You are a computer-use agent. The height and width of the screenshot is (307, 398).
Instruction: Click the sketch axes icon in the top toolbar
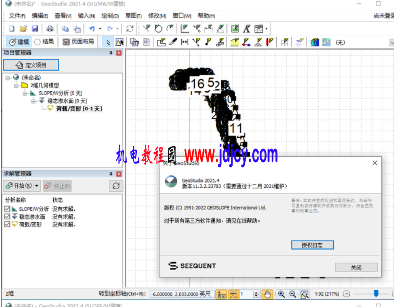185,28
